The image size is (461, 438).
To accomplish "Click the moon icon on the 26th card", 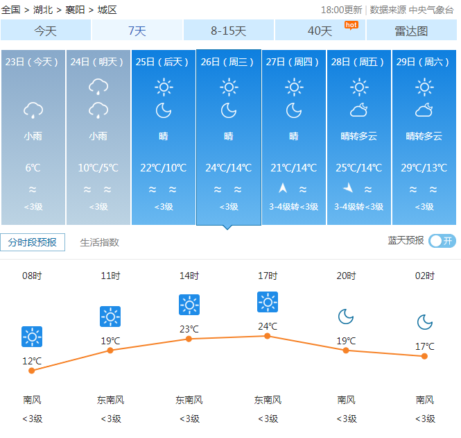I will pyautogui.click(x=229, y=110).
